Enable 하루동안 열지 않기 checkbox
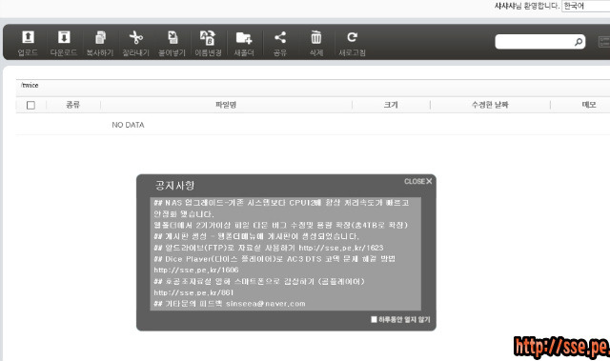The image size is (610, 361). click(374, 319)
